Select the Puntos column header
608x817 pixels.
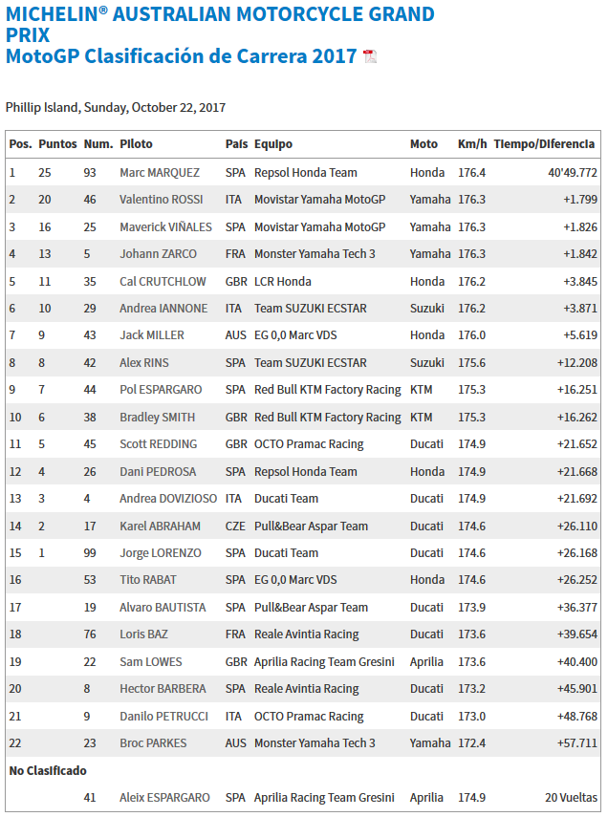(x=58, y=144)
